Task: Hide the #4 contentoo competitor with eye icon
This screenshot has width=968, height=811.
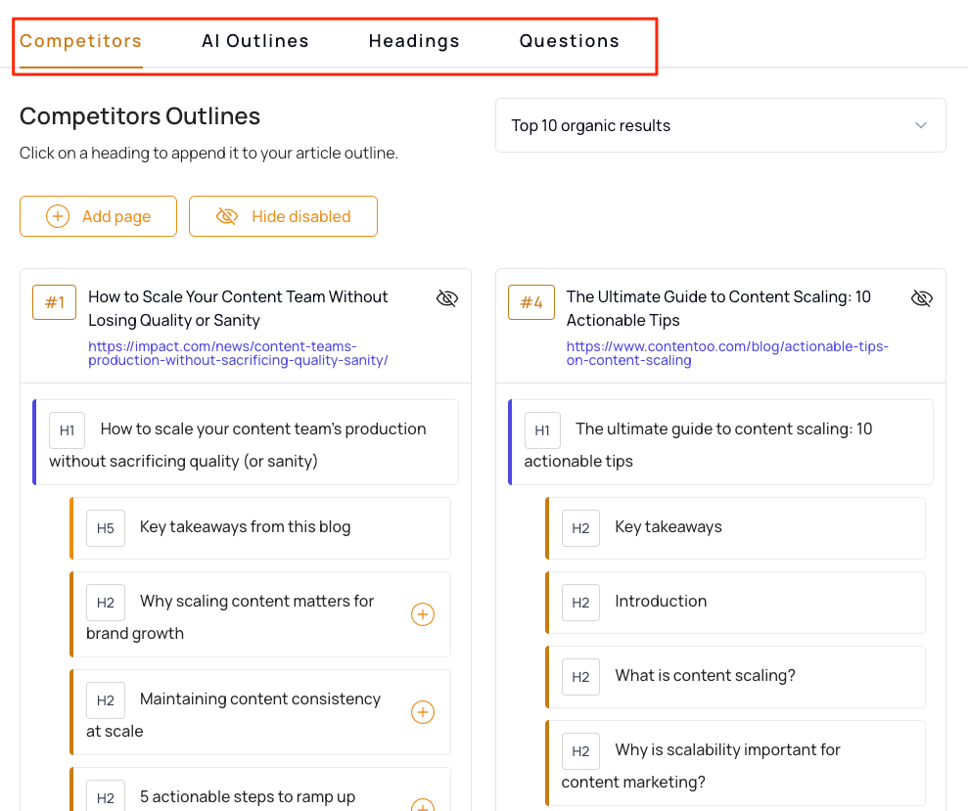Action: (922, 298)
